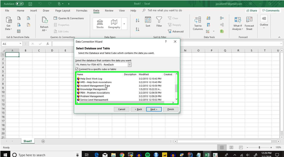Open the Name Box dropdown
This screenshot has width=284, height=157.
pos(20,44)
